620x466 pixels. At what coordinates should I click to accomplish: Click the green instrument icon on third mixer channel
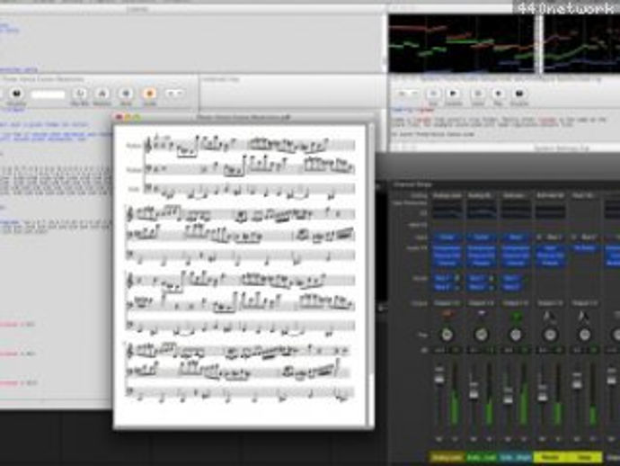(516, 316)
